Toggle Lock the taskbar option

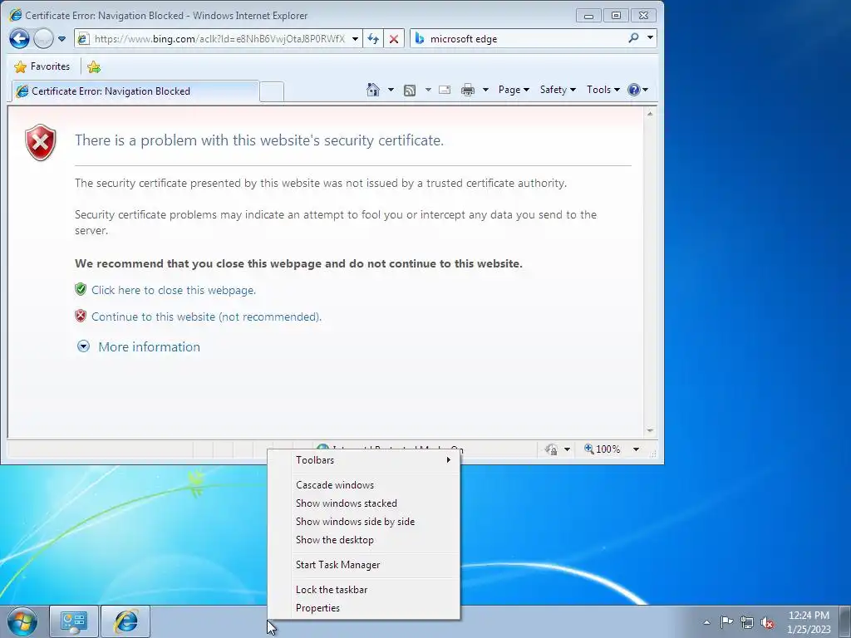364,590
